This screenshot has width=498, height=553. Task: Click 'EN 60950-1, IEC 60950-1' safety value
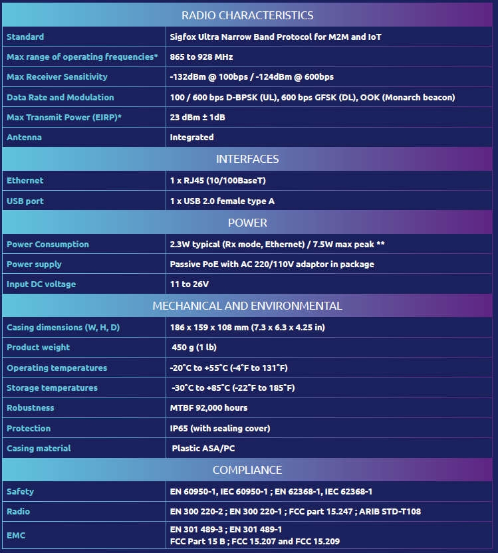point(219,492)
